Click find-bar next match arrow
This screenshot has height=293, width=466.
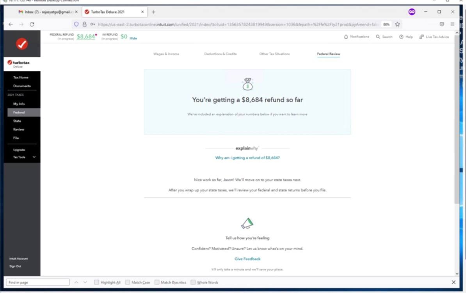click(85, 282)
